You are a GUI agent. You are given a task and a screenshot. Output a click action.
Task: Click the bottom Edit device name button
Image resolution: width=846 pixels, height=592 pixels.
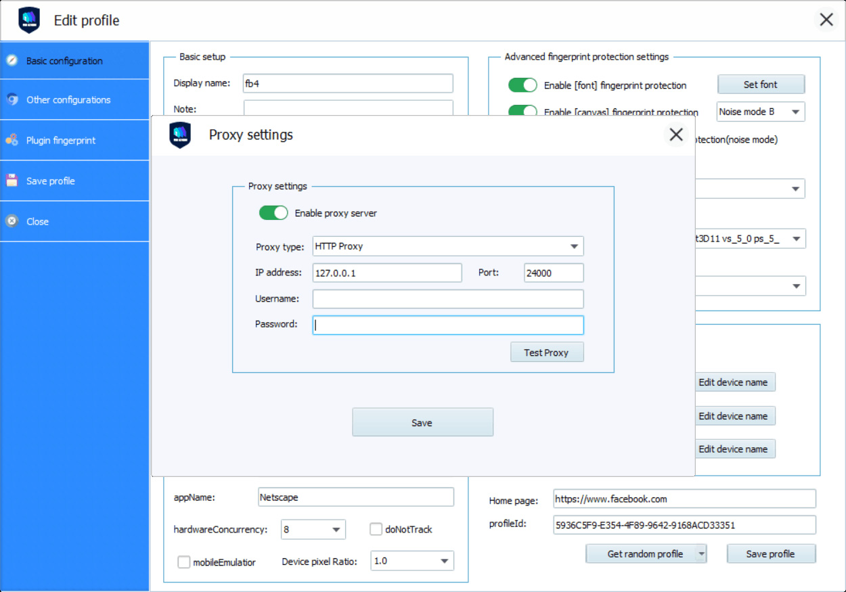[x=734, y=449]
